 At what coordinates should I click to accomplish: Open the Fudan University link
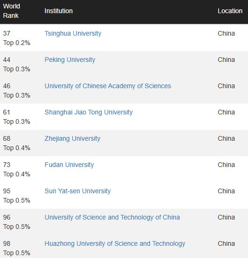[x=69, y=165]
